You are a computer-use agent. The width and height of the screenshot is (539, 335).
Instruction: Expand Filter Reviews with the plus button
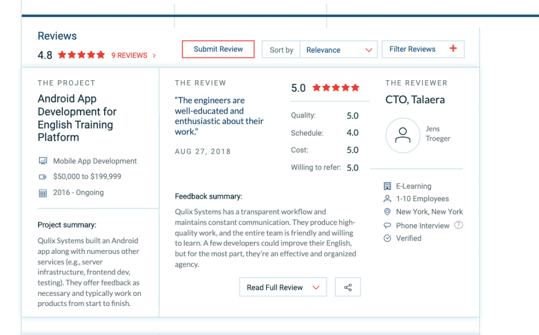tap(453, 49)
